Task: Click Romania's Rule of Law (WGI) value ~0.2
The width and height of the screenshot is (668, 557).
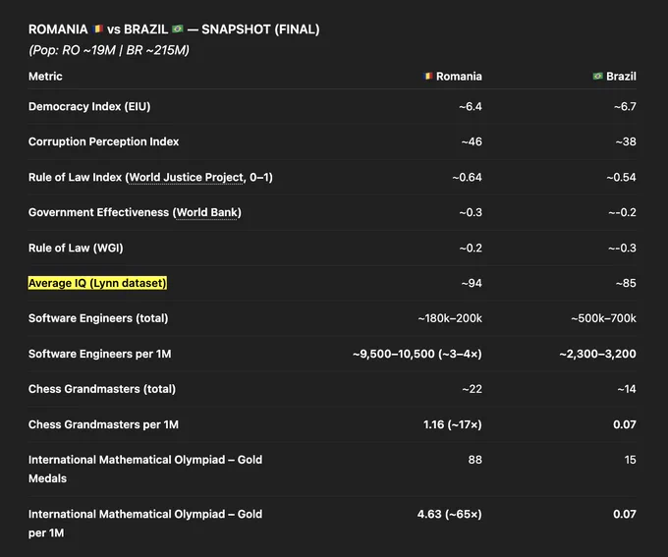Action: click(x=471, y=248)
